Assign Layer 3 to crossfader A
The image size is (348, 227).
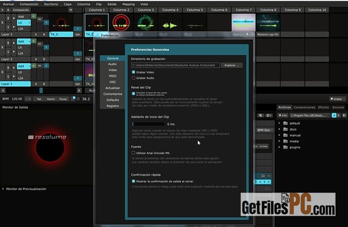(x=36, y=34)
